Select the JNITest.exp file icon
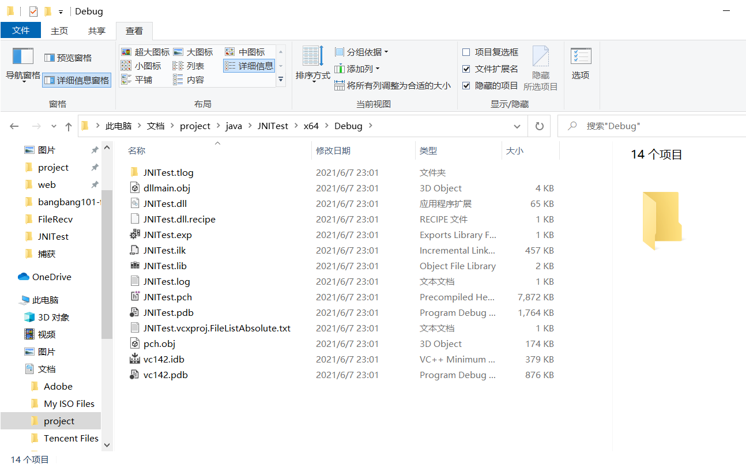 [134, 235]
